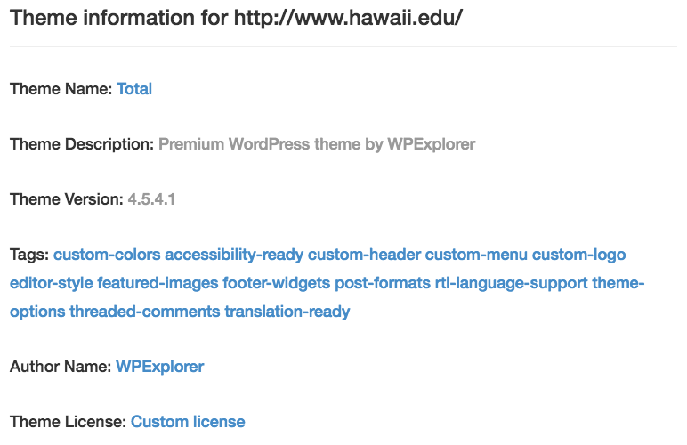Image resolution: width=687 pixels, height=445 pixels.
Task: Click the featured-images tag link
Action: tap(158, 283)
